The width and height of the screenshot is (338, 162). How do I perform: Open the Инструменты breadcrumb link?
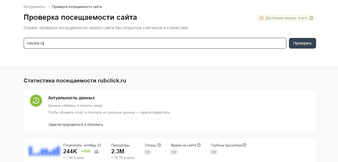34,7
